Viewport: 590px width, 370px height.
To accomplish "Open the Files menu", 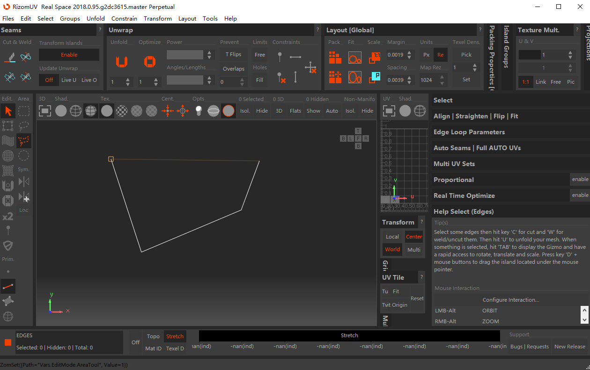I will [x=8, y=18].
